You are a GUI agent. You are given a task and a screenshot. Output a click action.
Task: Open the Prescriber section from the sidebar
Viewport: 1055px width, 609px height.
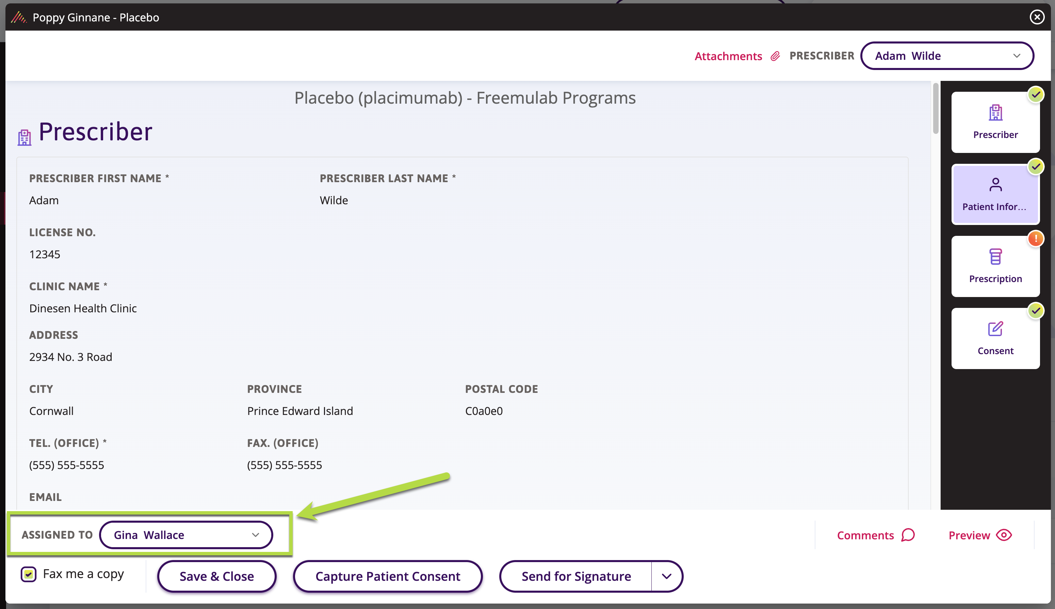(x=995, y=122)
